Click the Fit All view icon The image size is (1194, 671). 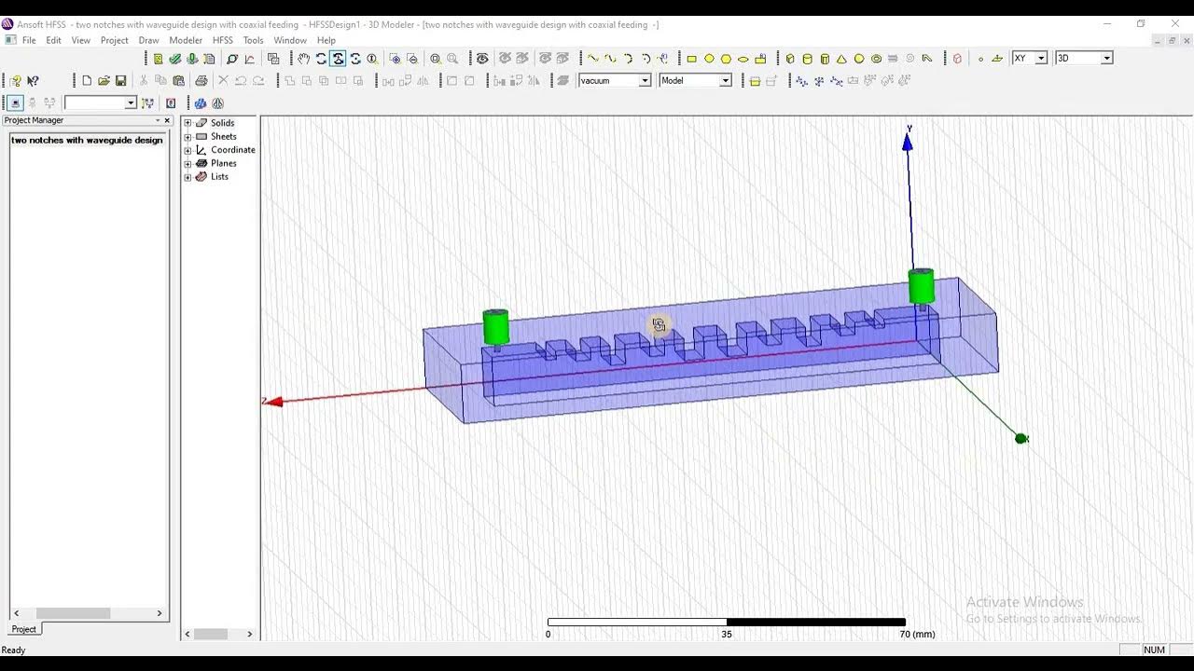click(x=436, y=59)
